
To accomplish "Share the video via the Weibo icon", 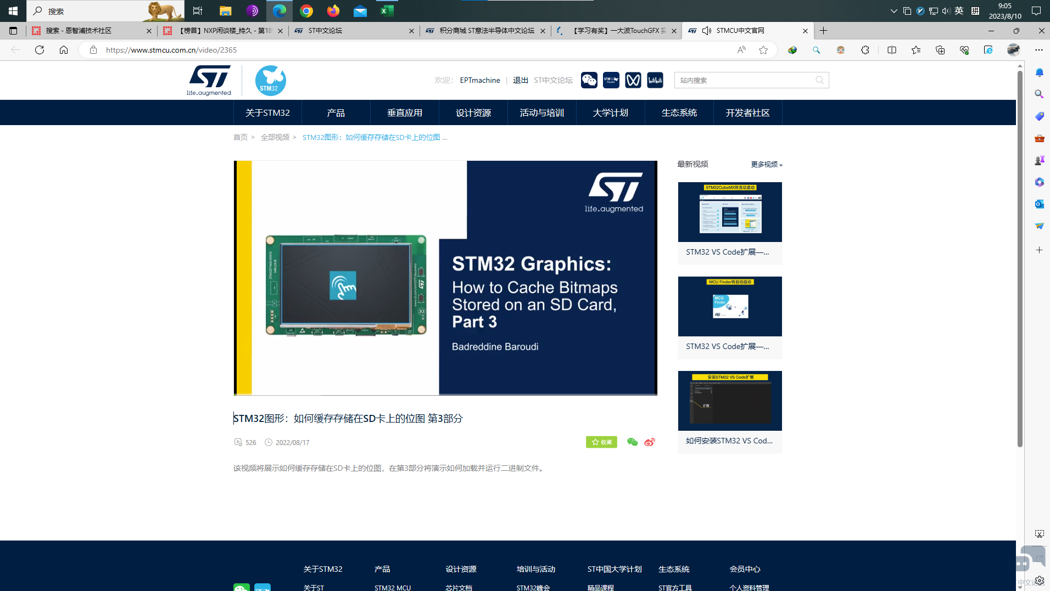I will click(650, 442).
